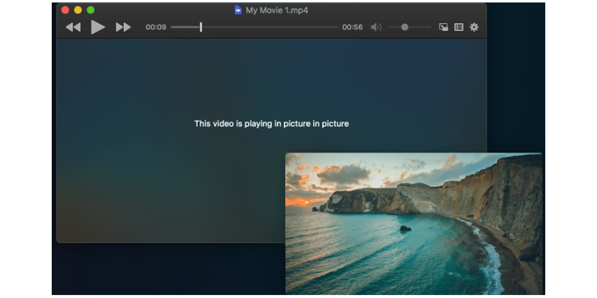
Task: Open the playlist panel icon
Action: coord(459,27)
